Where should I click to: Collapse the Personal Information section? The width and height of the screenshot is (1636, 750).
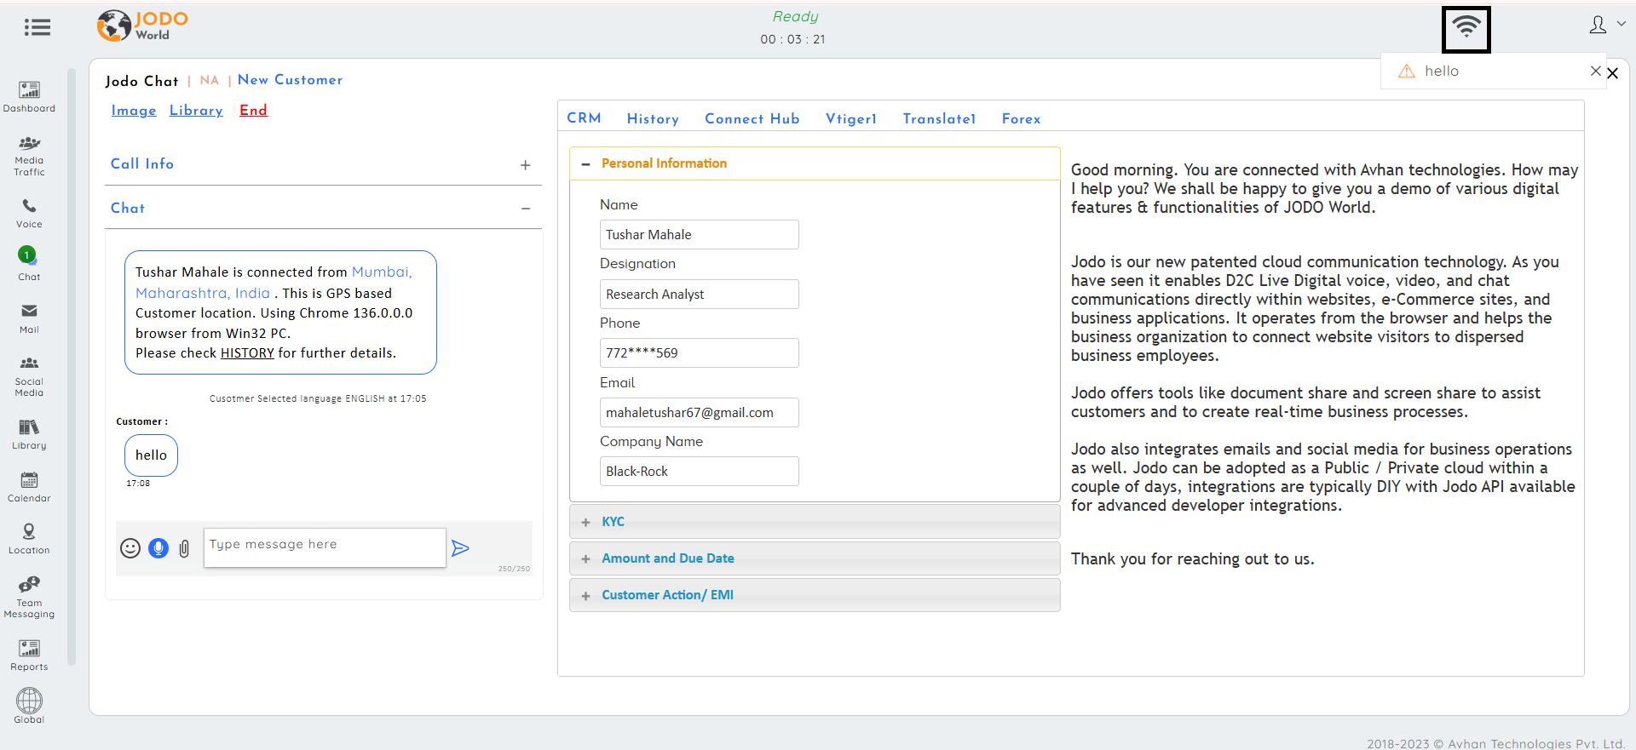(585, 164)
